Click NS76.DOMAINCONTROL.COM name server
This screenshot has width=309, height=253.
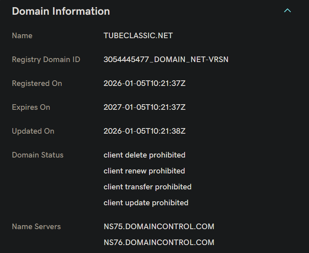159,243
